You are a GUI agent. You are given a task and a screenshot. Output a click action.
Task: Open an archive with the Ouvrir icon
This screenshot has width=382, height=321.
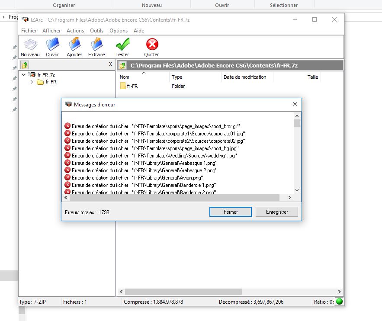(x=52, y=44)
